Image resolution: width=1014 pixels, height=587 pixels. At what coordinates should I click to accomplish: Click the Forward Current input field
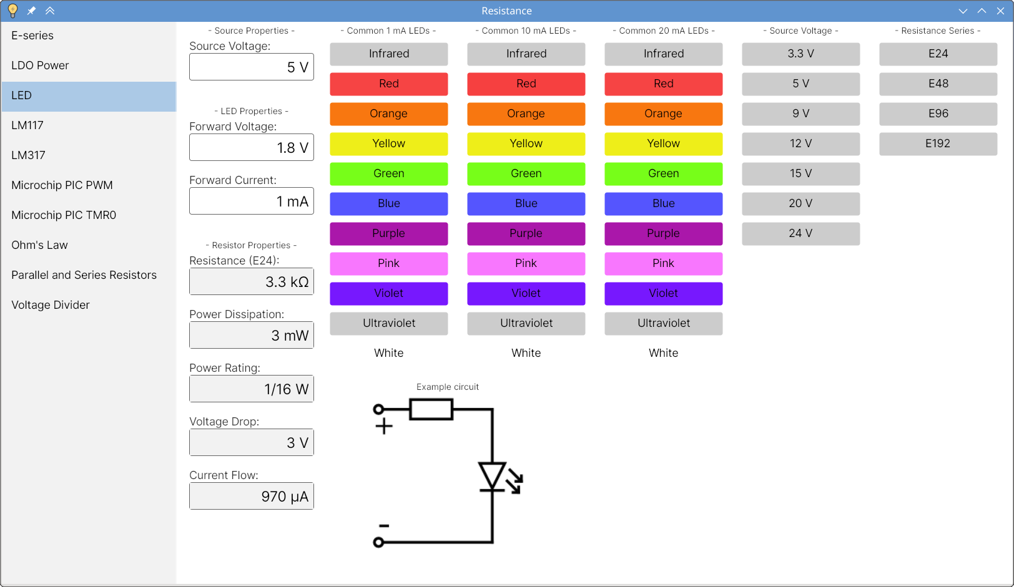pos(251,201)
